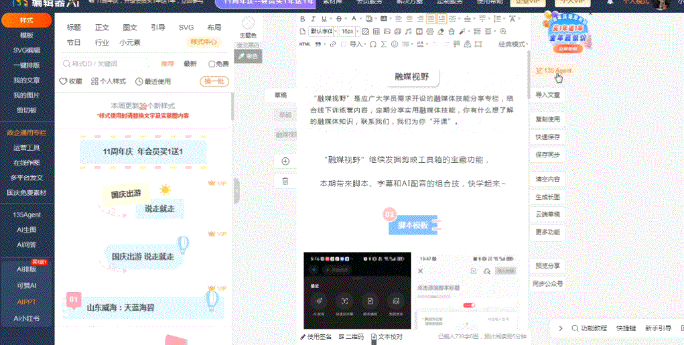
Task: Open SVG编辑 in the left sidebar
Action: coord(27,50)
